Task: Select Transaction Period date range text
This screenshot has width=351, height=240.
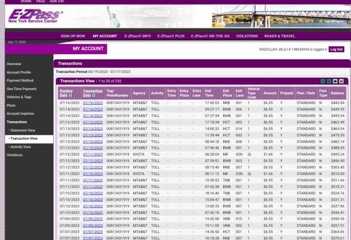Action: tap(109, 72)
